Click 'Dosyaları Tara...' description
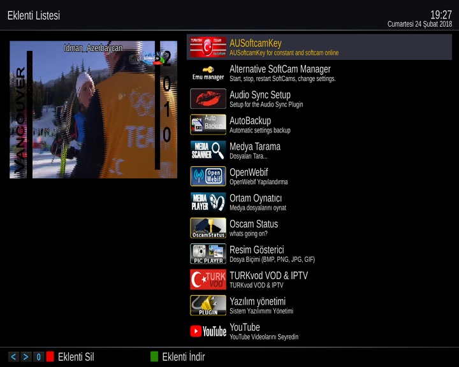 click(248, 156)
